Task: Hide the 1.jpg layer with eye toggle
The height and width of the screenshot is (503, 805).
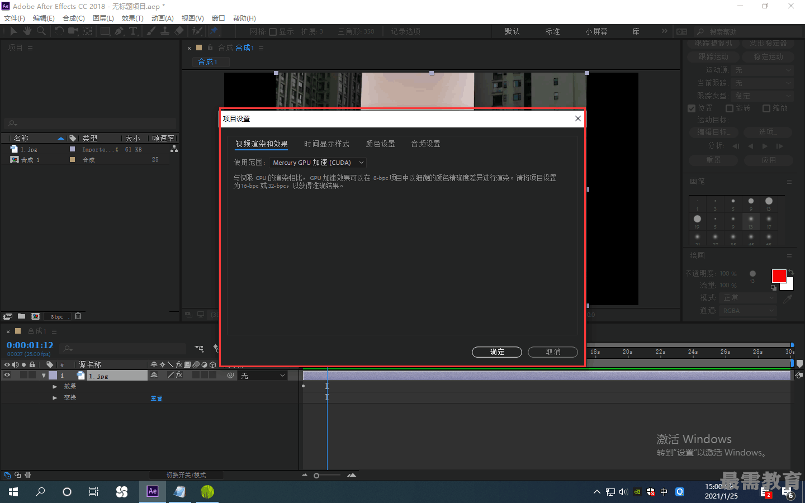Action: tap(7, 376)
